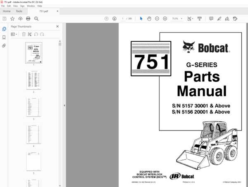Zoom in with the plus icon
This screenshot has width=248, height=187.
pos(165,19)
